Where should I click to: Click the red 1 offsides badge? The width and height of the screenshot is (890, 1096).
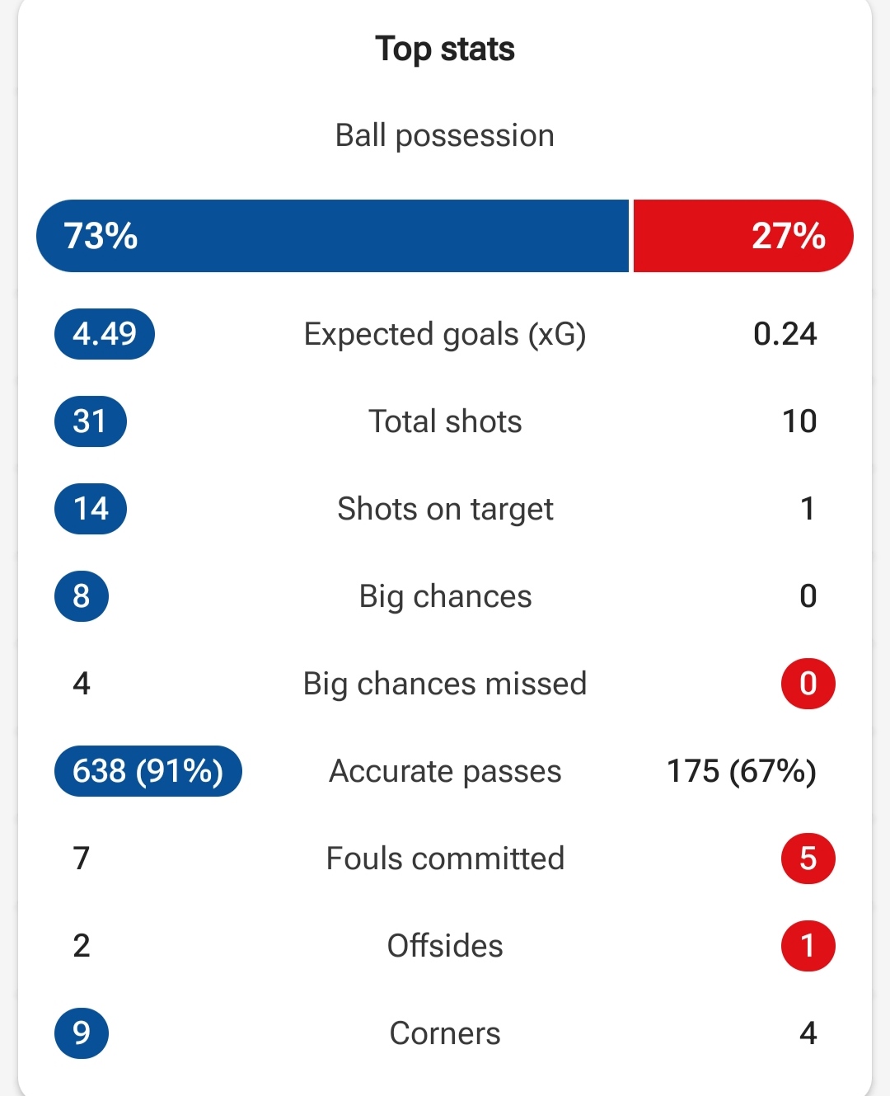click(x=808, y=946)
